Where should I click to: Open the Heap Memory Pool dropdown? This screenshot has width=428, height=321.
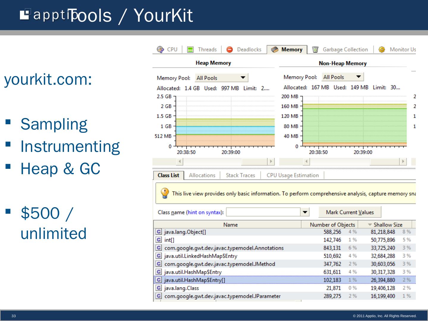[221, 78]
